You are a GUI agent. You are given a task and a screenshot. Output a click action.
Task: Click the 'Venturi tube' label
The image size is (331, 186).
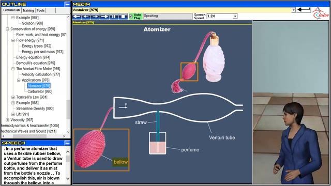pyautogui.click(x=222, y=138)
